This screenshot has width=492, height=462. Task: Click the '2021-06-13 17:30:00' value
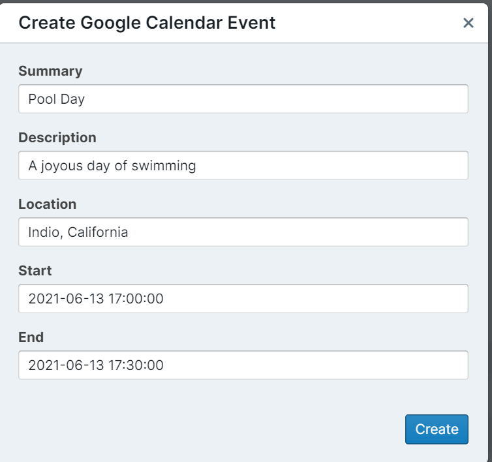[96, 366]
